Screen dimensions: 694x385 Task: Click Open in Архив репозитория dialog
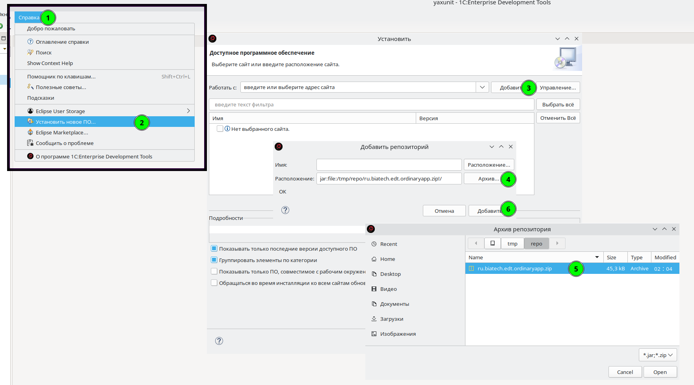click(660, 372)
